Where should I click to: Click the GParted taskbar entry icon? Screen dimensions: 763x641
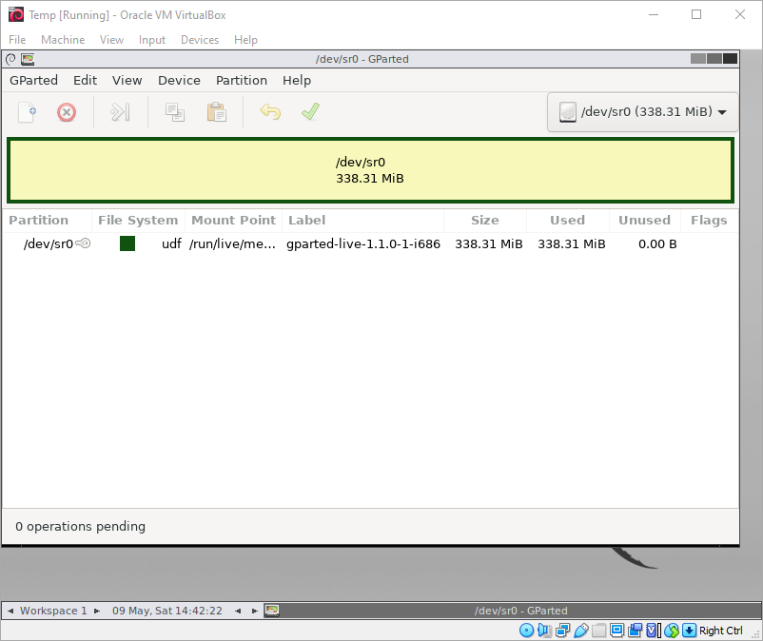click(x=272, y=611)
